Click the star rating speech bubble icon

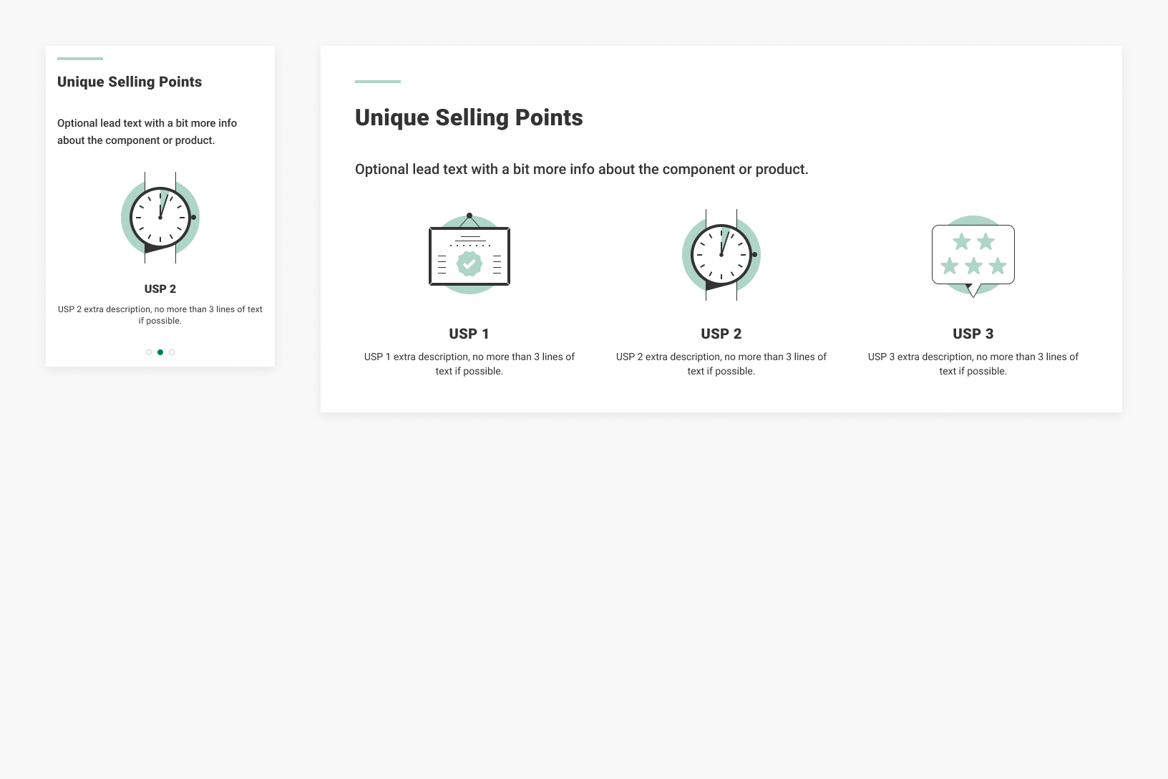tap(973, 256)
